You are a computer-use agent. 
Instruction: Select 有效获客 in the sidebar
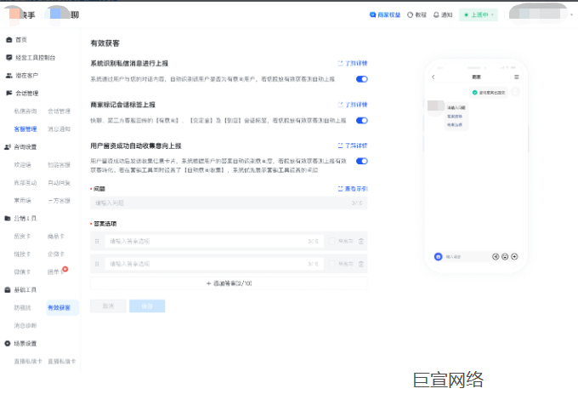pos(62,307)
